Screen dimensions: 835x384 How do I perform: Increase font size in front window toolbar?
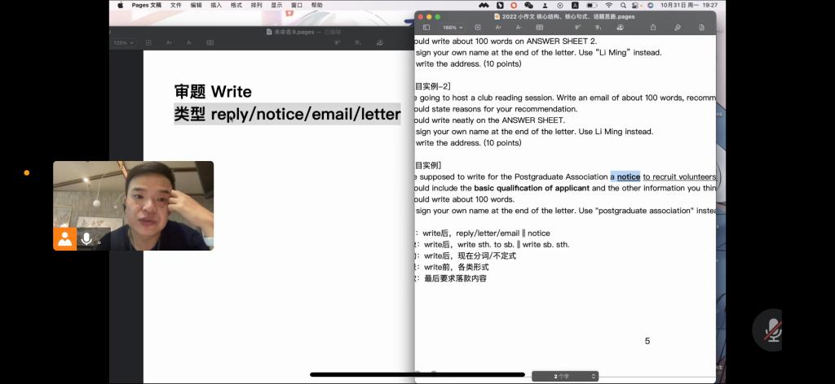pos(498,28)
